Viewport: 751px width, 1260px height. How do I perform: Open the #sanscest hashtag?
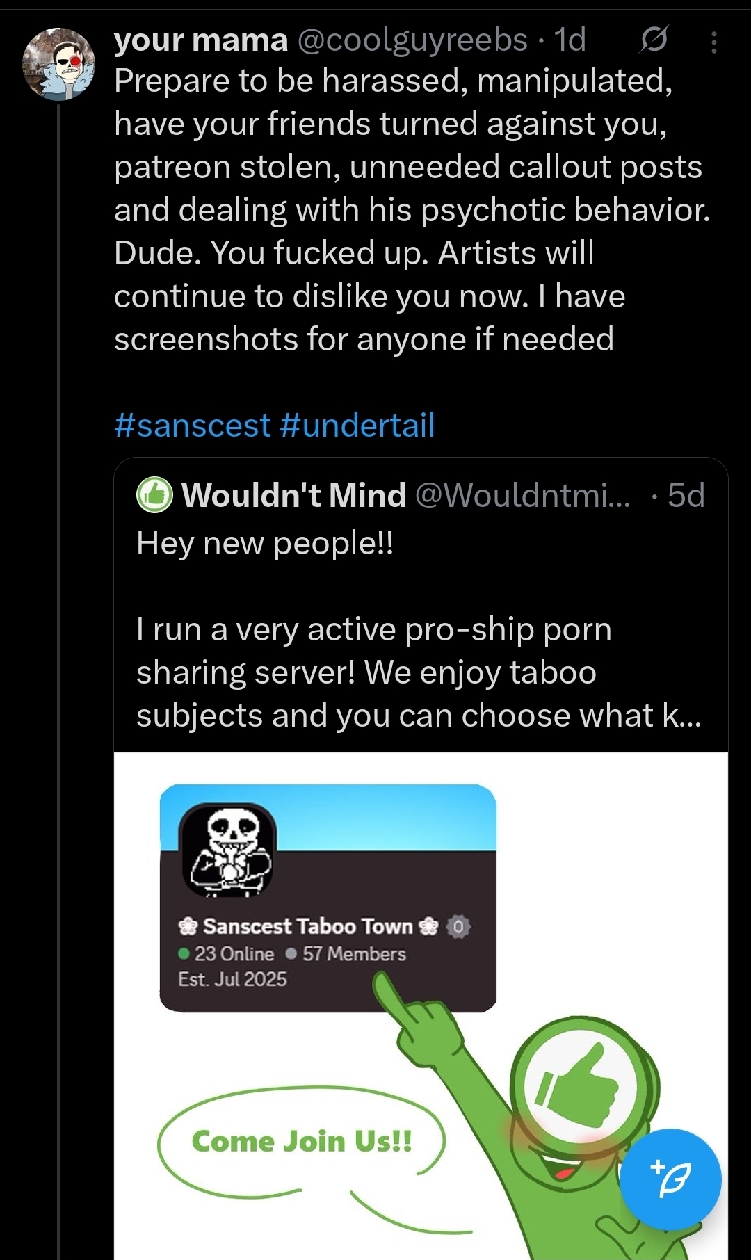[x=192, y=425]
